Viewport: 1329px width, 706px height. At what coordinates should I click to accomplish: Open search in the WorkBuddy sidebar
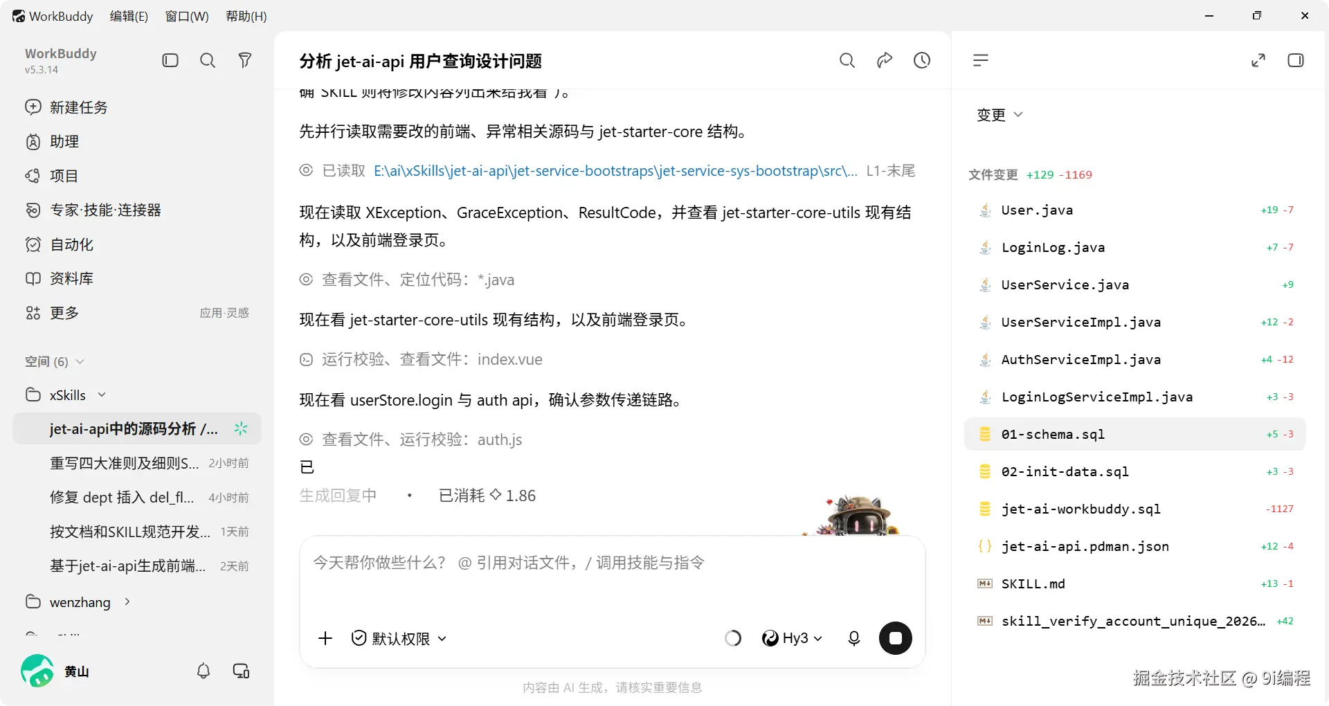point(208,60)
